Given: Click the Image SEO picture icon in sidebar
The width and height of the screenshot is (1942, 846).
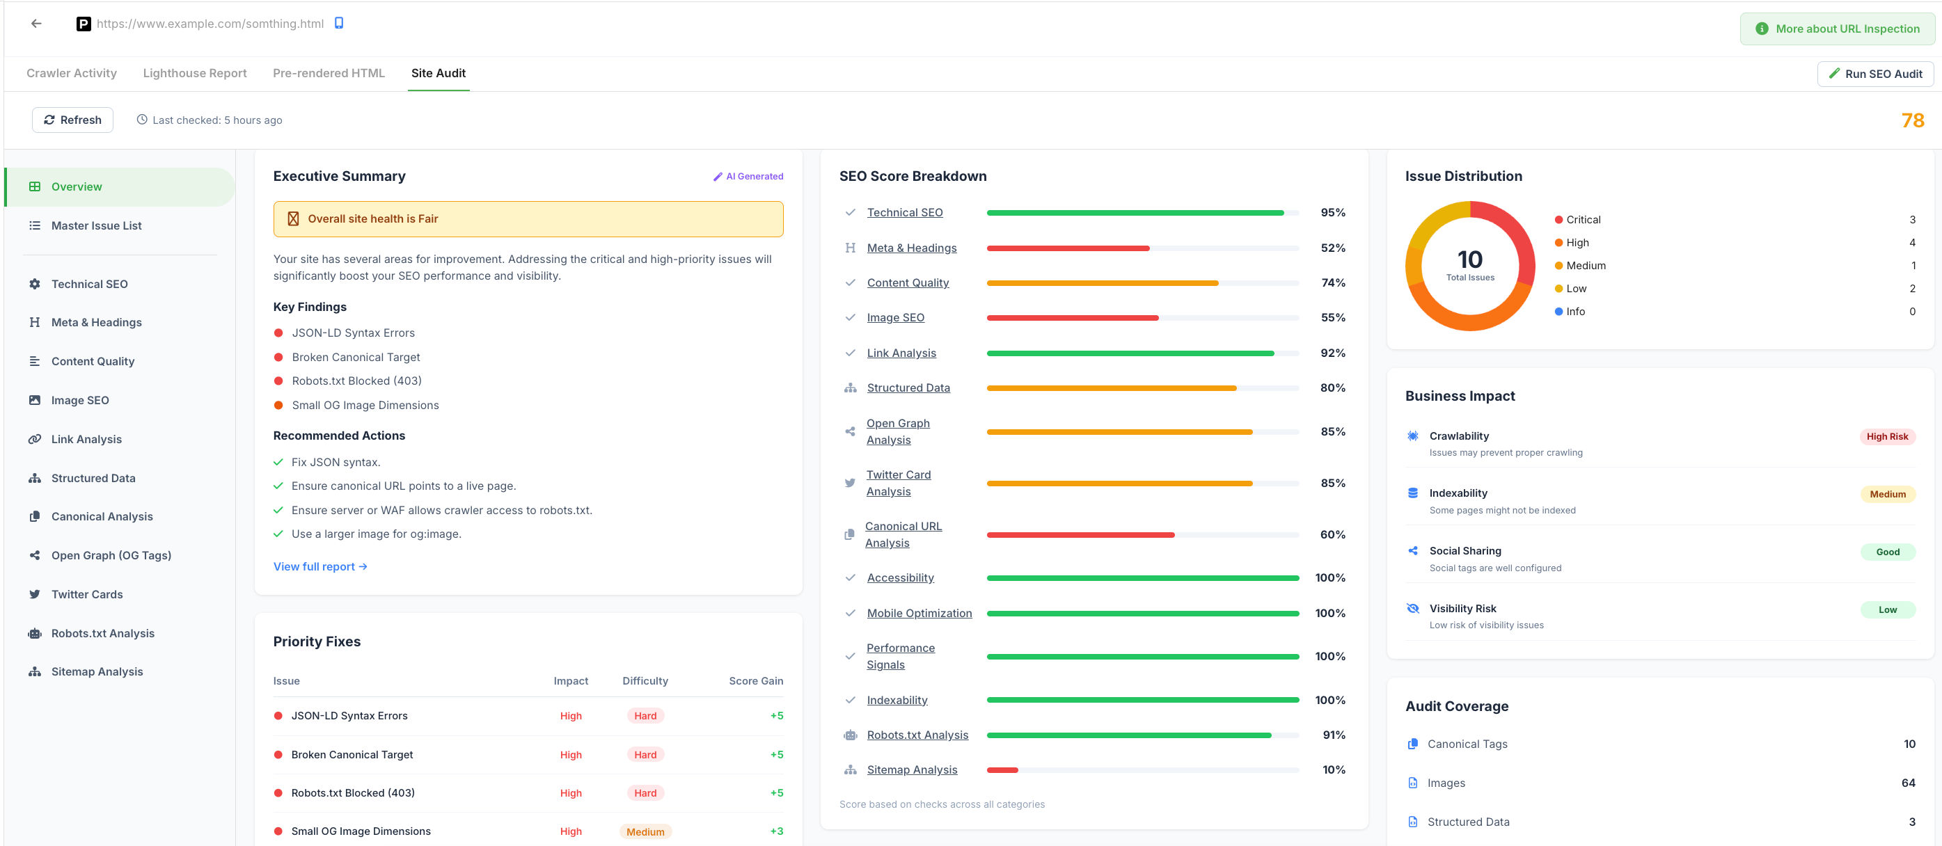Looking at the screenshot, I should tap(35, 400).
